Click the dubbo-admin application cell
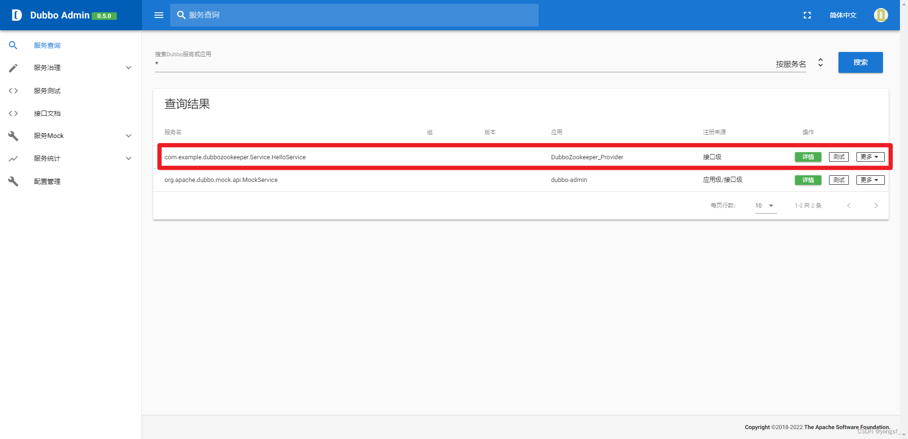The height and width of the screenshot is (439, 908). click(x=569, y=180)
